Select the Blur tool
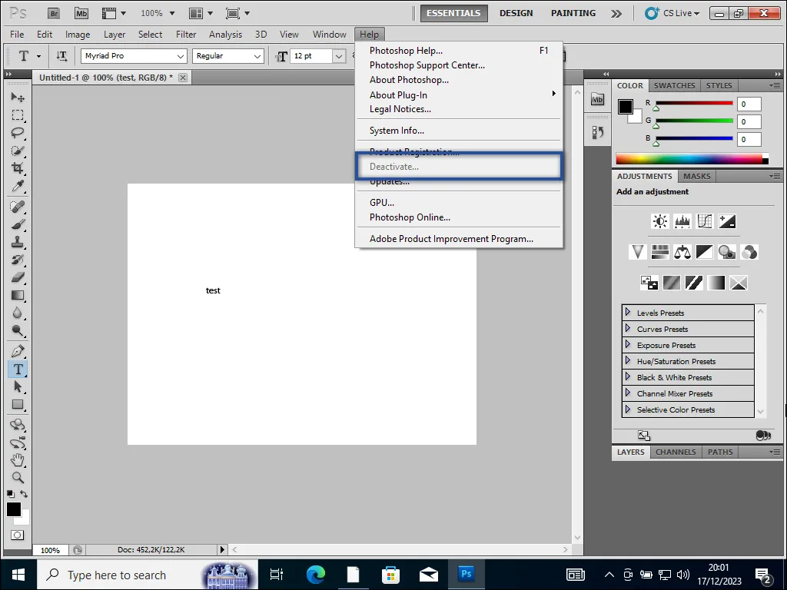 pyautogui.click(x=18, y=313)
